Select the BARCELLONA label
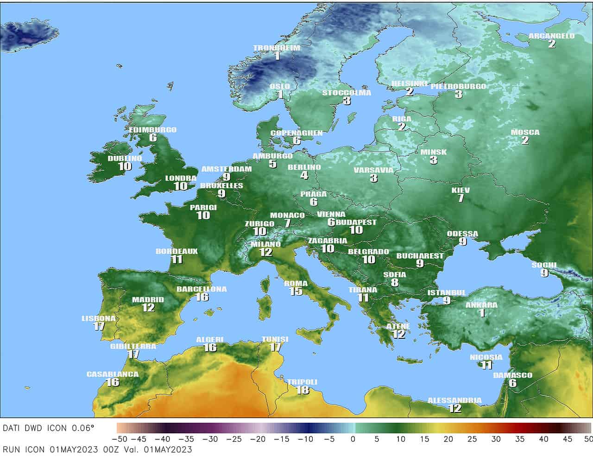This screenshot has width=593, height=457. (x=202, y=289)
